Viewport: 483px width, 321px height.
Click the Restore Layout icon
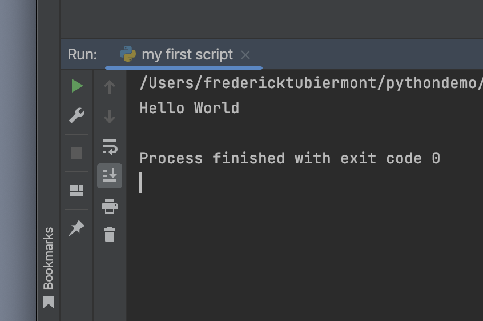(77, 191)
